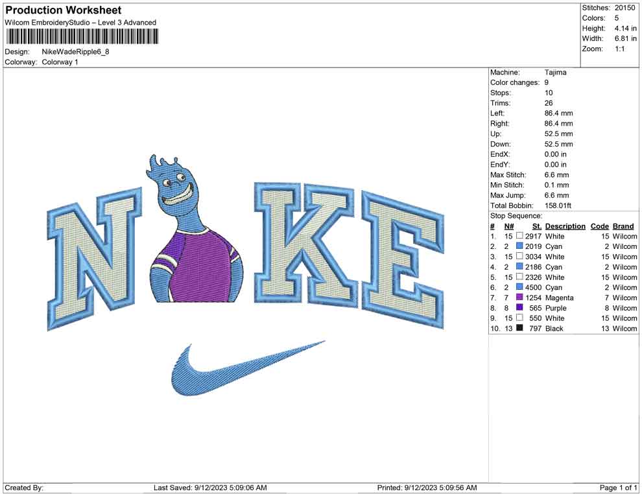Viewport: 642px width, 494px height.
Task: Click stitch count '2019' in row 2
Action: click(x=533, y=246)
